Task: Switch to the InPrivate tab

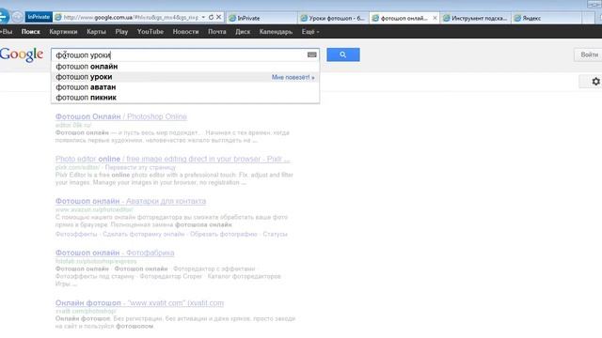Action: click(261, 18)
